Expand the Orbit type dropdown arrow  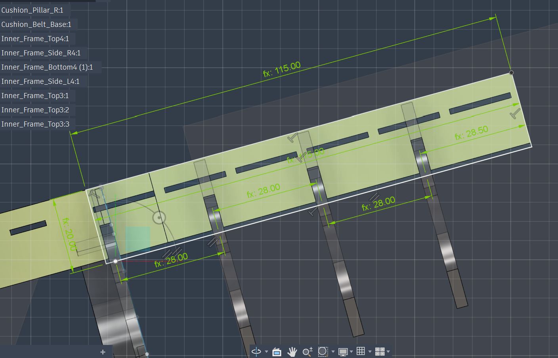[266, 351]
